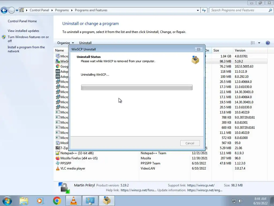Open the view options dropdown arrow
274x206 pixels.
click(259, 43)
